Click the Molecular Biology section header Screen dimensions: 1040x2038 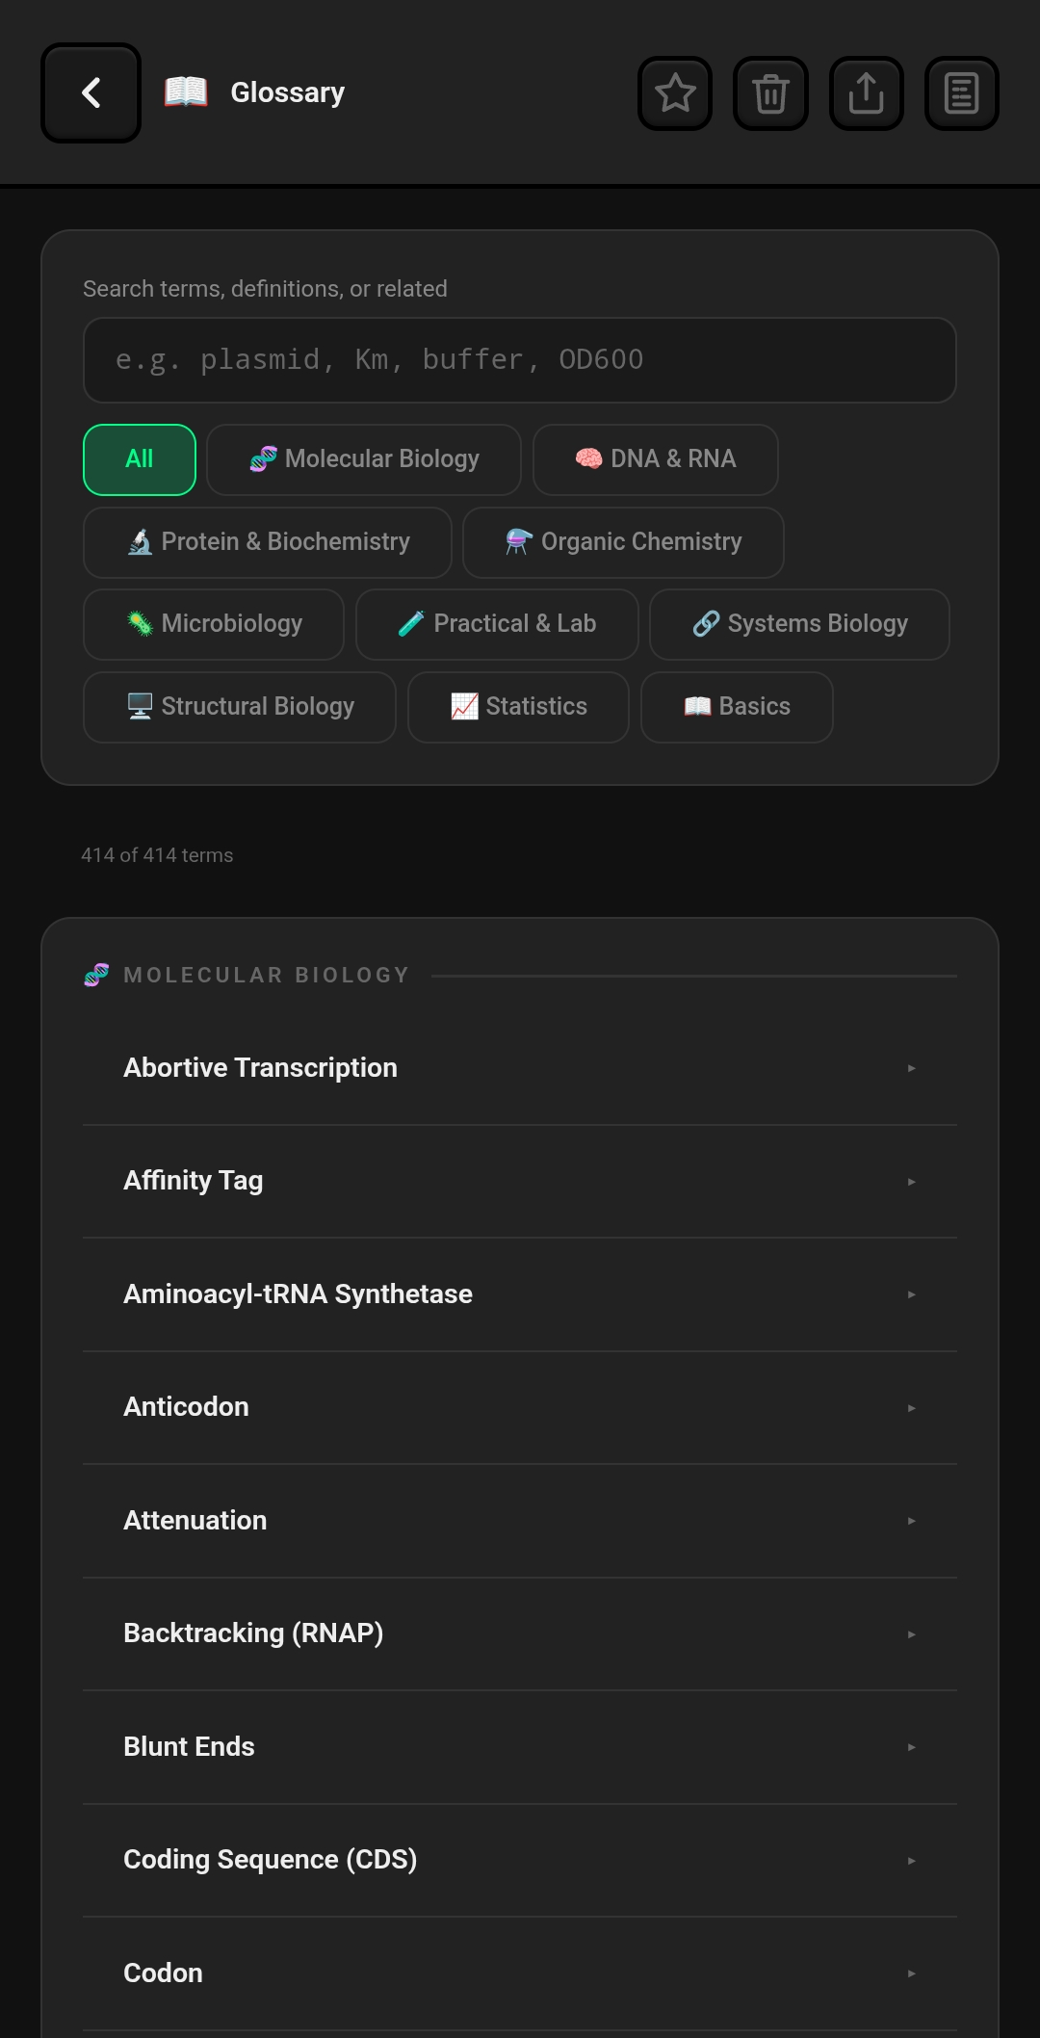[246, 975]
